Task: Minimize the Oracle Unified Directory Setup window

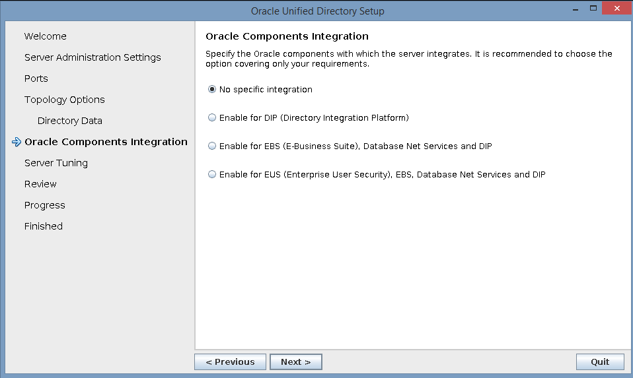Action: tap(576, 9)
